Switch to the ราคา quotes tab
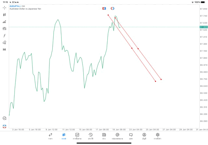 click(x=50, y=136)
